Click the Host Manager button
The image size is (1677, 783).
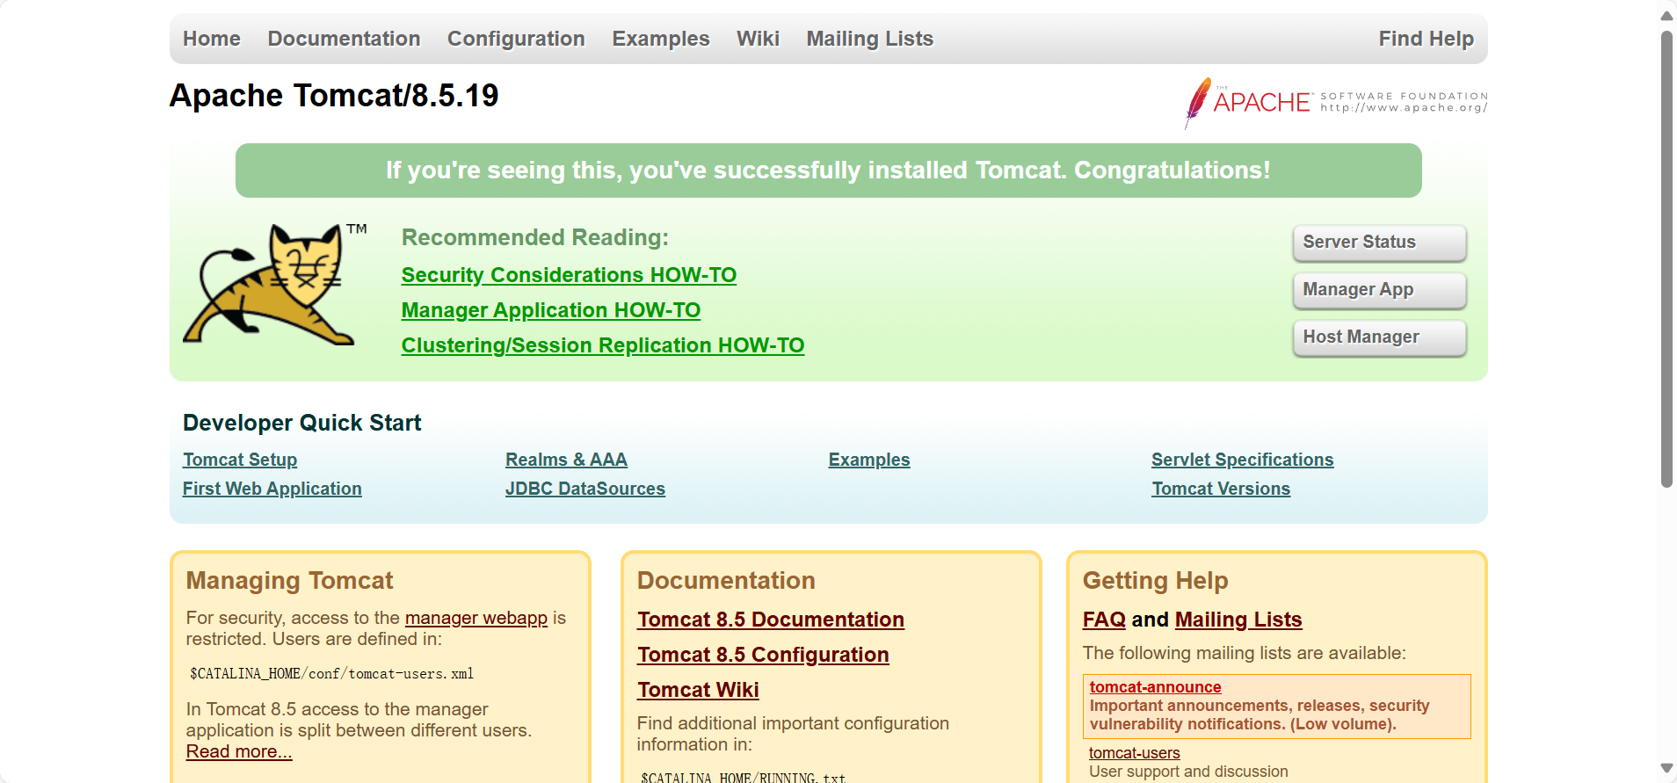1379,337
